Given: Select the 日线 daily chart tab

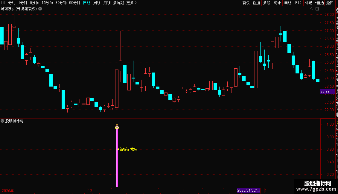Looking at the screenshot, I should coord(87,3).
